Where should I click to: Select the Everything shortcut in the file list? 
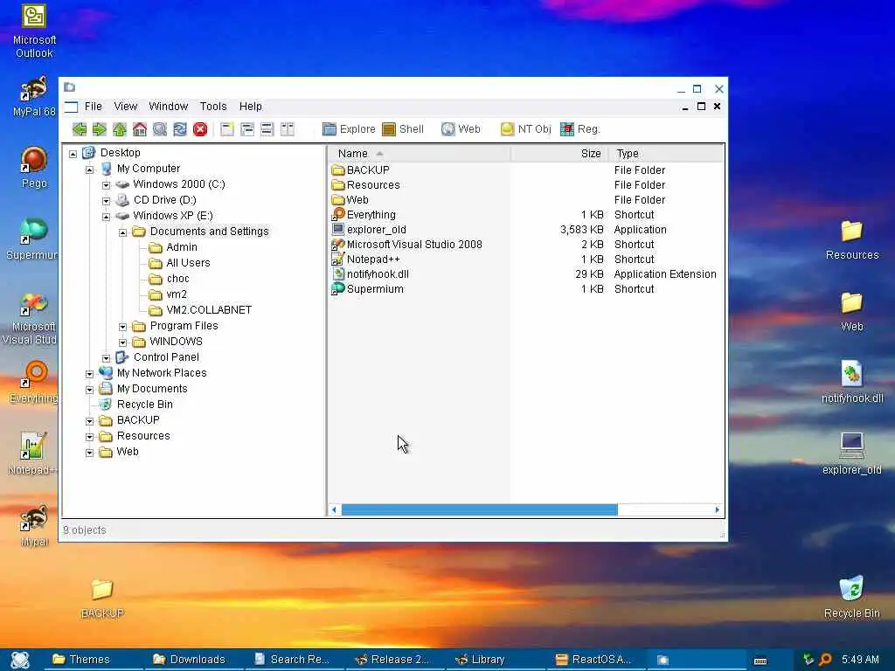[x=371, y=215]
